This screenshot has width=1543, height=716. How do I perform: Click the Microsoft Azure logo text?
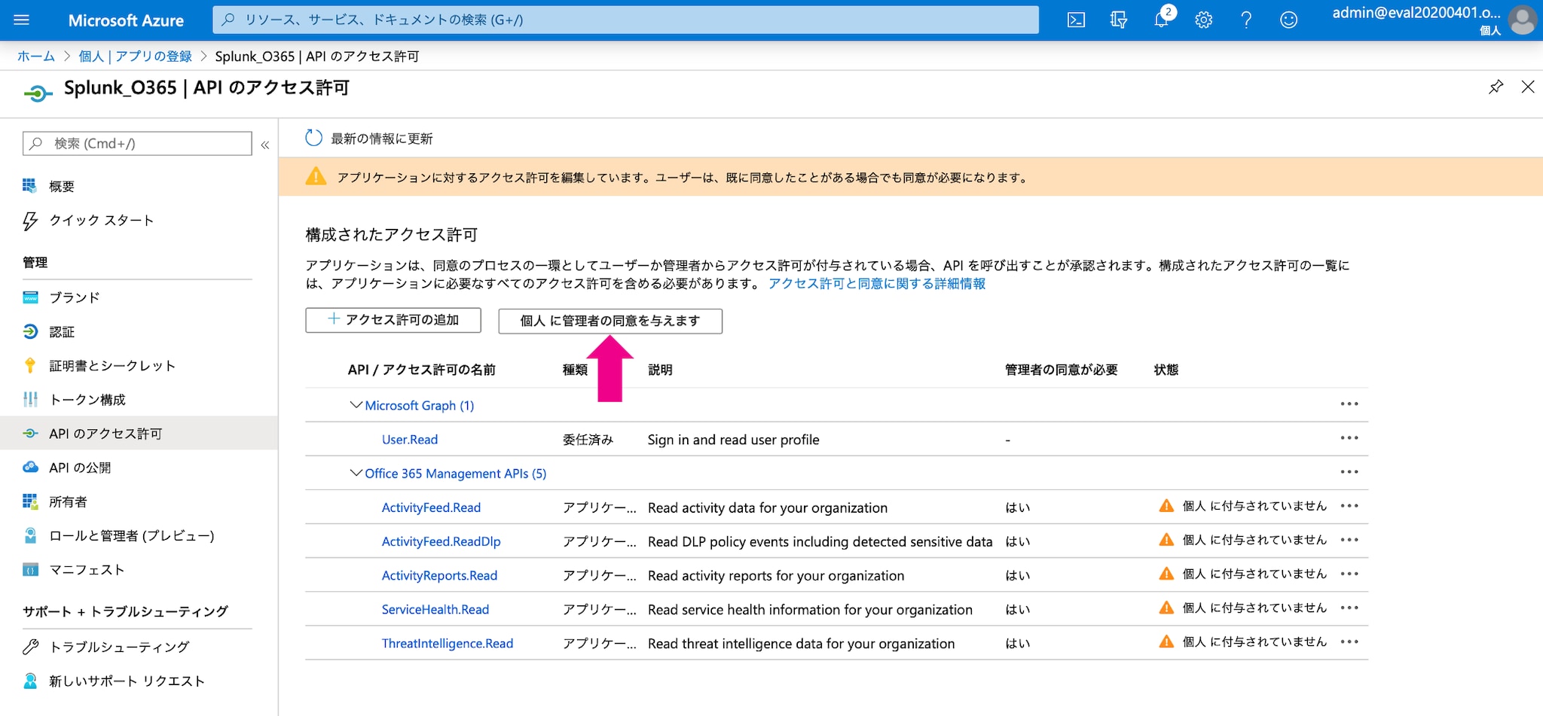[x=126, y=20]
